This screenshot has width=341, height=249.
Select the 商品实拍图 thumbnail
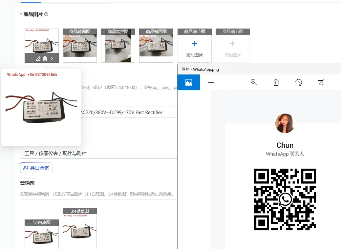tap(118, 46)
